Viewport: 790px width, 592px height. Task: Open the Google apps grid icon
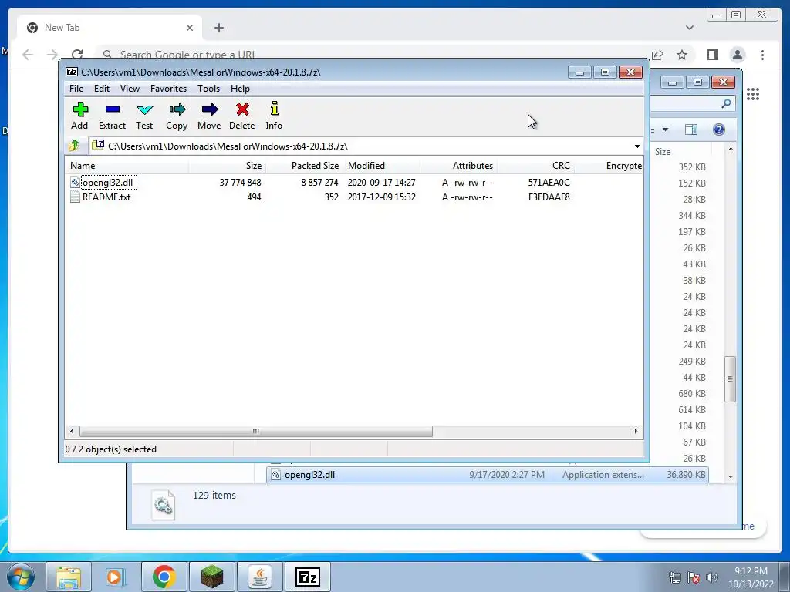pos(753,94)
